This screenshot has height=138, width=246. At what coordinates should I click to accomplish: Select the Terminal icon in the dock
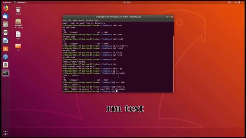[5, 73]
